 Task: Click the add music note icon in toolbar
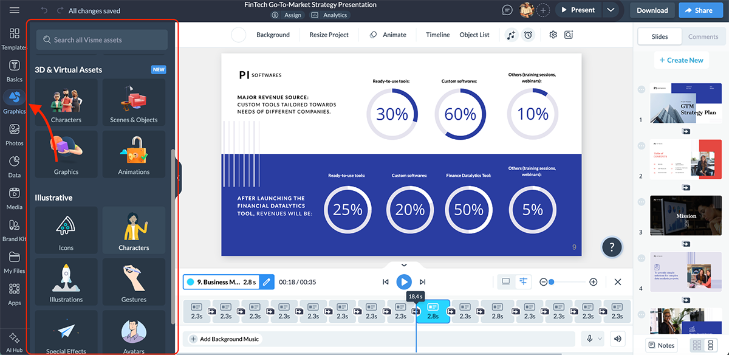512,35
